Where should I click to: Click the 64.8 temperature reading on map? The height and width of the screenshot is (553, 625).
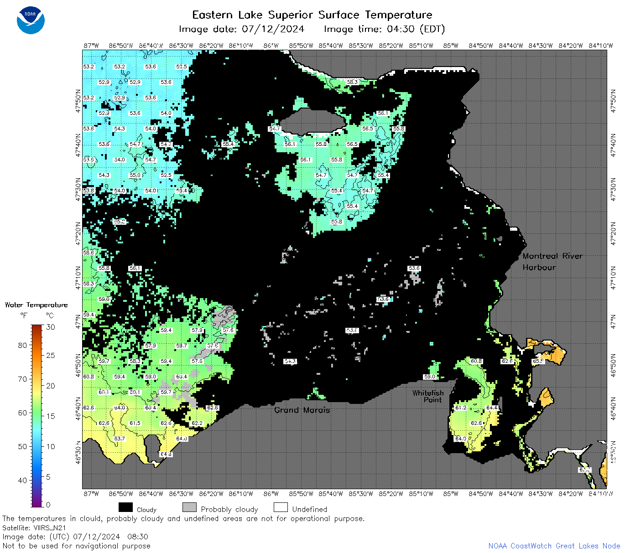click(166, 454)
